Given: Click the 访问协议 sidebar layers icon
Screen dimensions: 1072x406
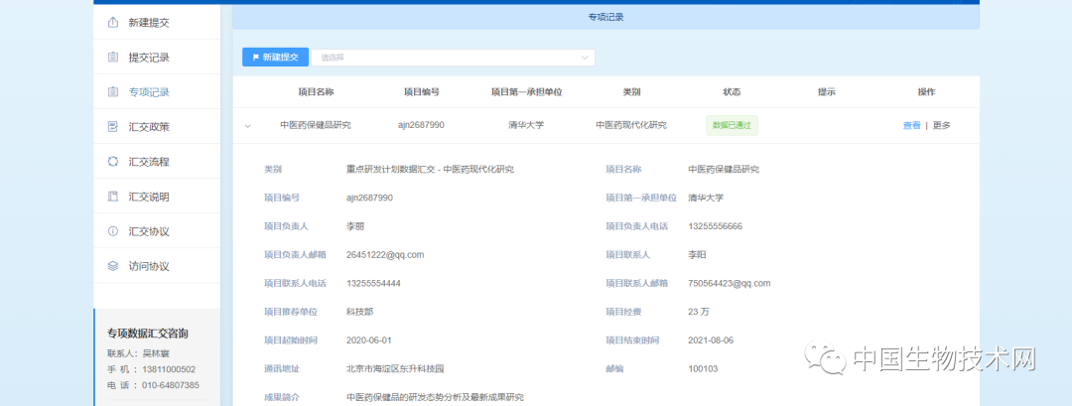Looking at the screenshot, I should pos(112,265).
